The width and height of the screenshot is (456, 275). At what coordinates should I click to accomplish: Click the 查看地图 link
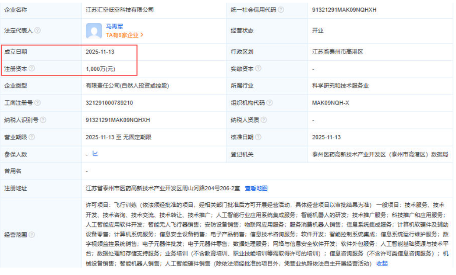pyautogui.click(x=256, y=188)
